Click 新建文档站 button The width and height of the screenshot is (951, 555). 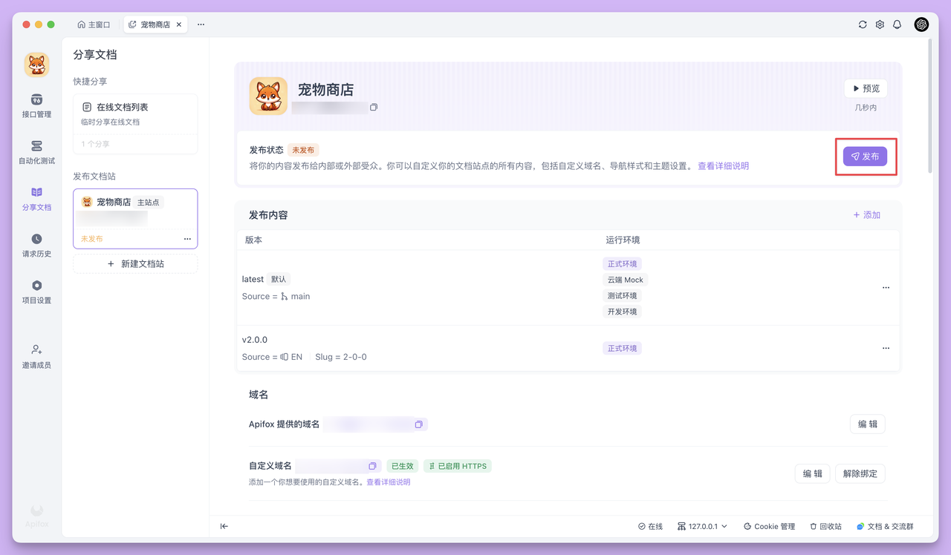135,263
